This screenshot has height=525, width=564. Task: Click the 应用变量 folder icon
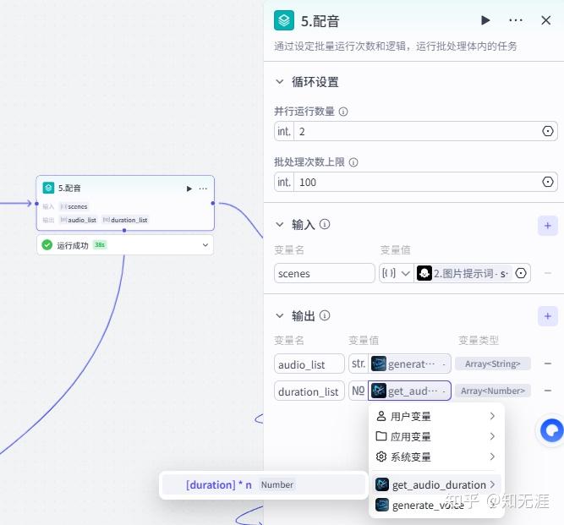pyautogui.click(x=381, y=436)
